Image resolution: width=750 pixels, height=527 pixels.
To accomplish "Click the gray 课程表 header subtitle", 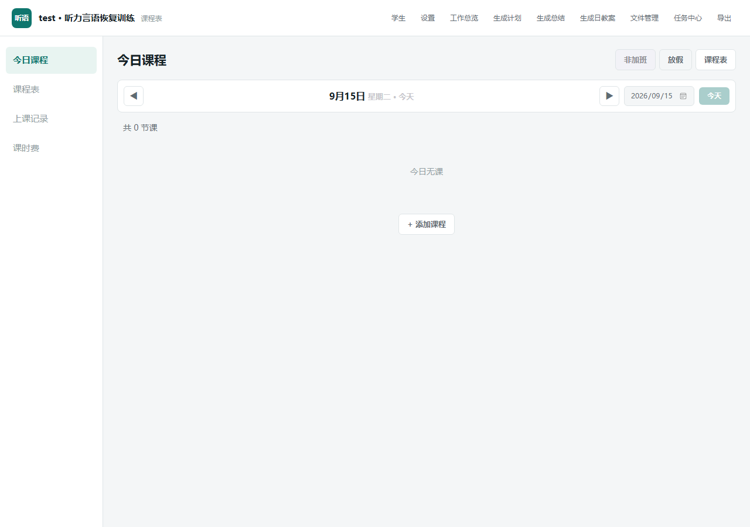I will pyautogui.click(x=151, y=19).
